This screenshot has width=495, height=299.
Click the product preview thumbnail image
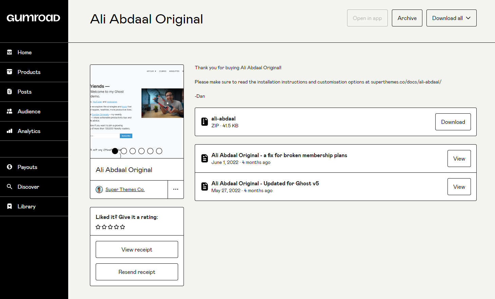point(137,111)
